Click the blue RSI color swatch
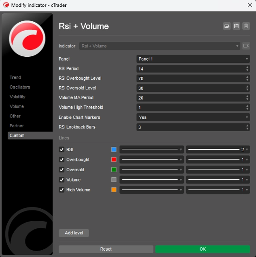 pyautogui.click(x=114, y=149)
